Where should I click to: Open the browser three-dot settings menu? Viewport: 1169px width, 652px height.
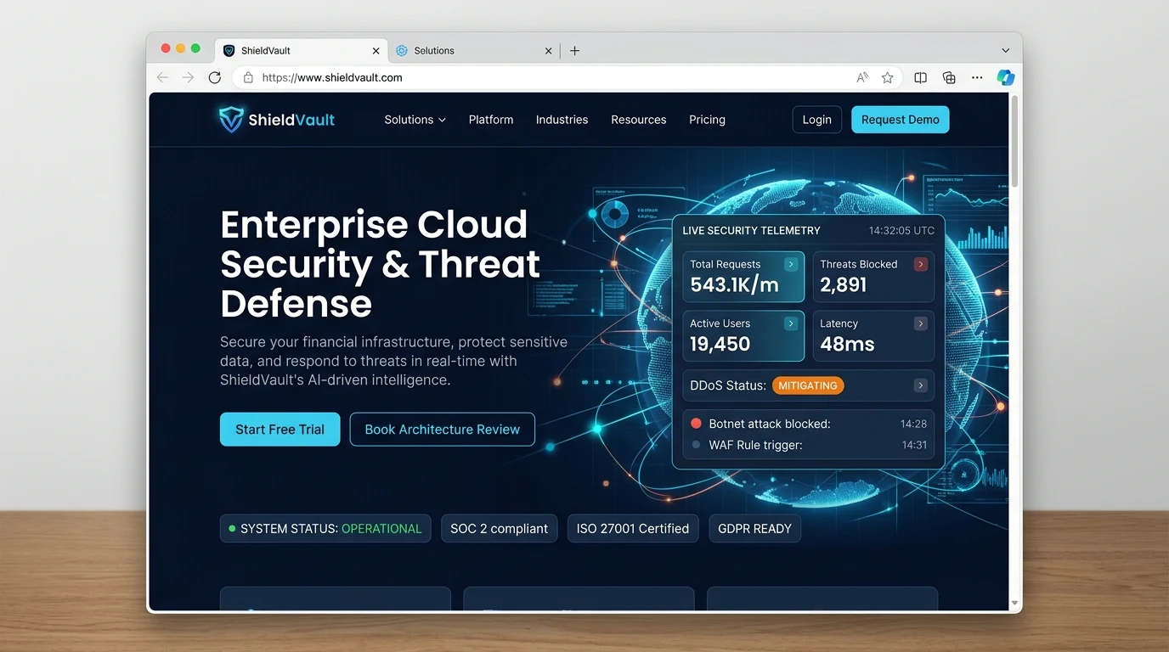coord(977,77)
